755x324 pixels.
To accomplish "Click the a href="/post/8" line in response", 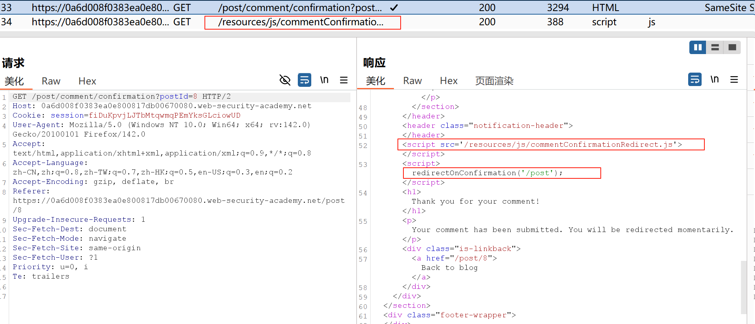I will [x=454, y=258].
